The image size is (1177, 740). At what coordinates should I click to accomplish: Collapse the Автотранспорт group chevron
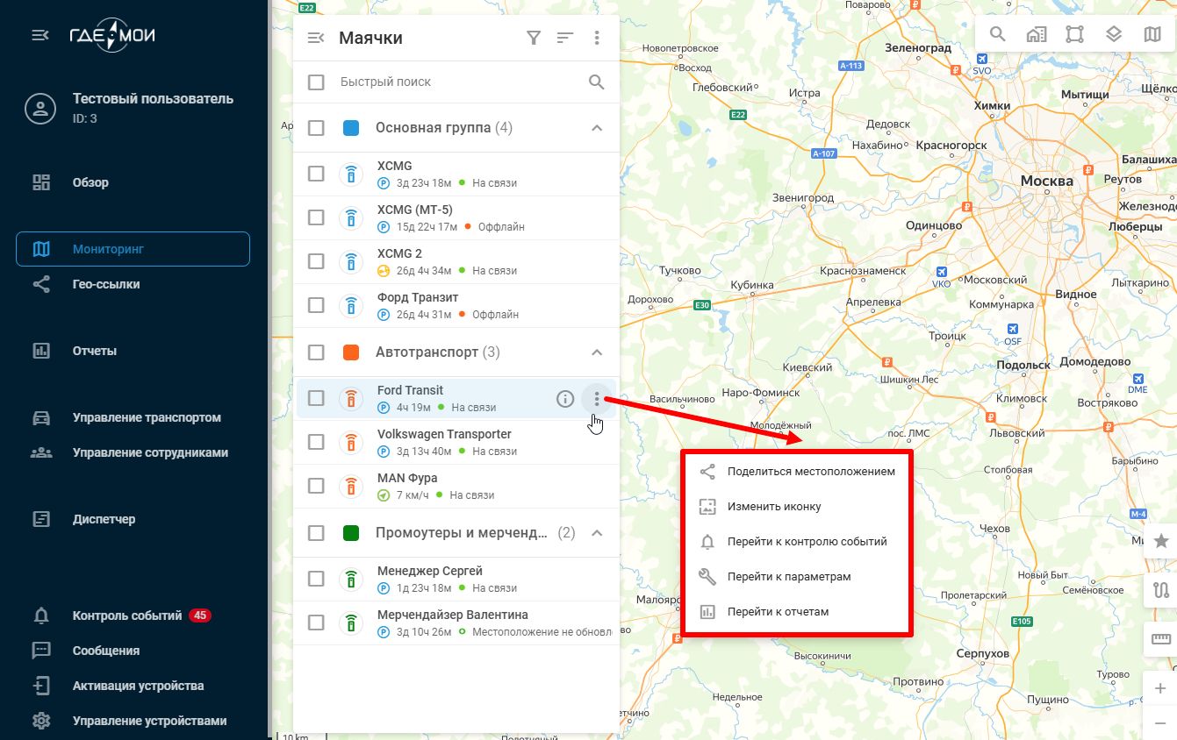coord(597,352)
